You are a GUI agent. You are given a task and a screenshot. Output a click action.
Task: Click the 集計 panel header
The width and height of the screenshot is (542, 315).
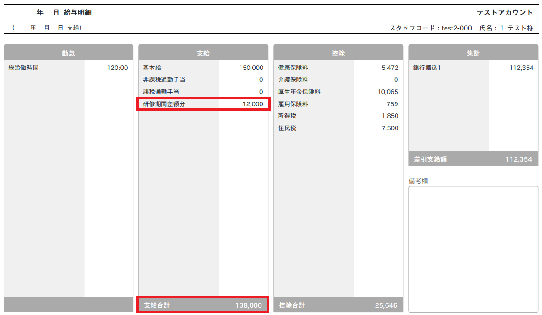click(473, 53)
